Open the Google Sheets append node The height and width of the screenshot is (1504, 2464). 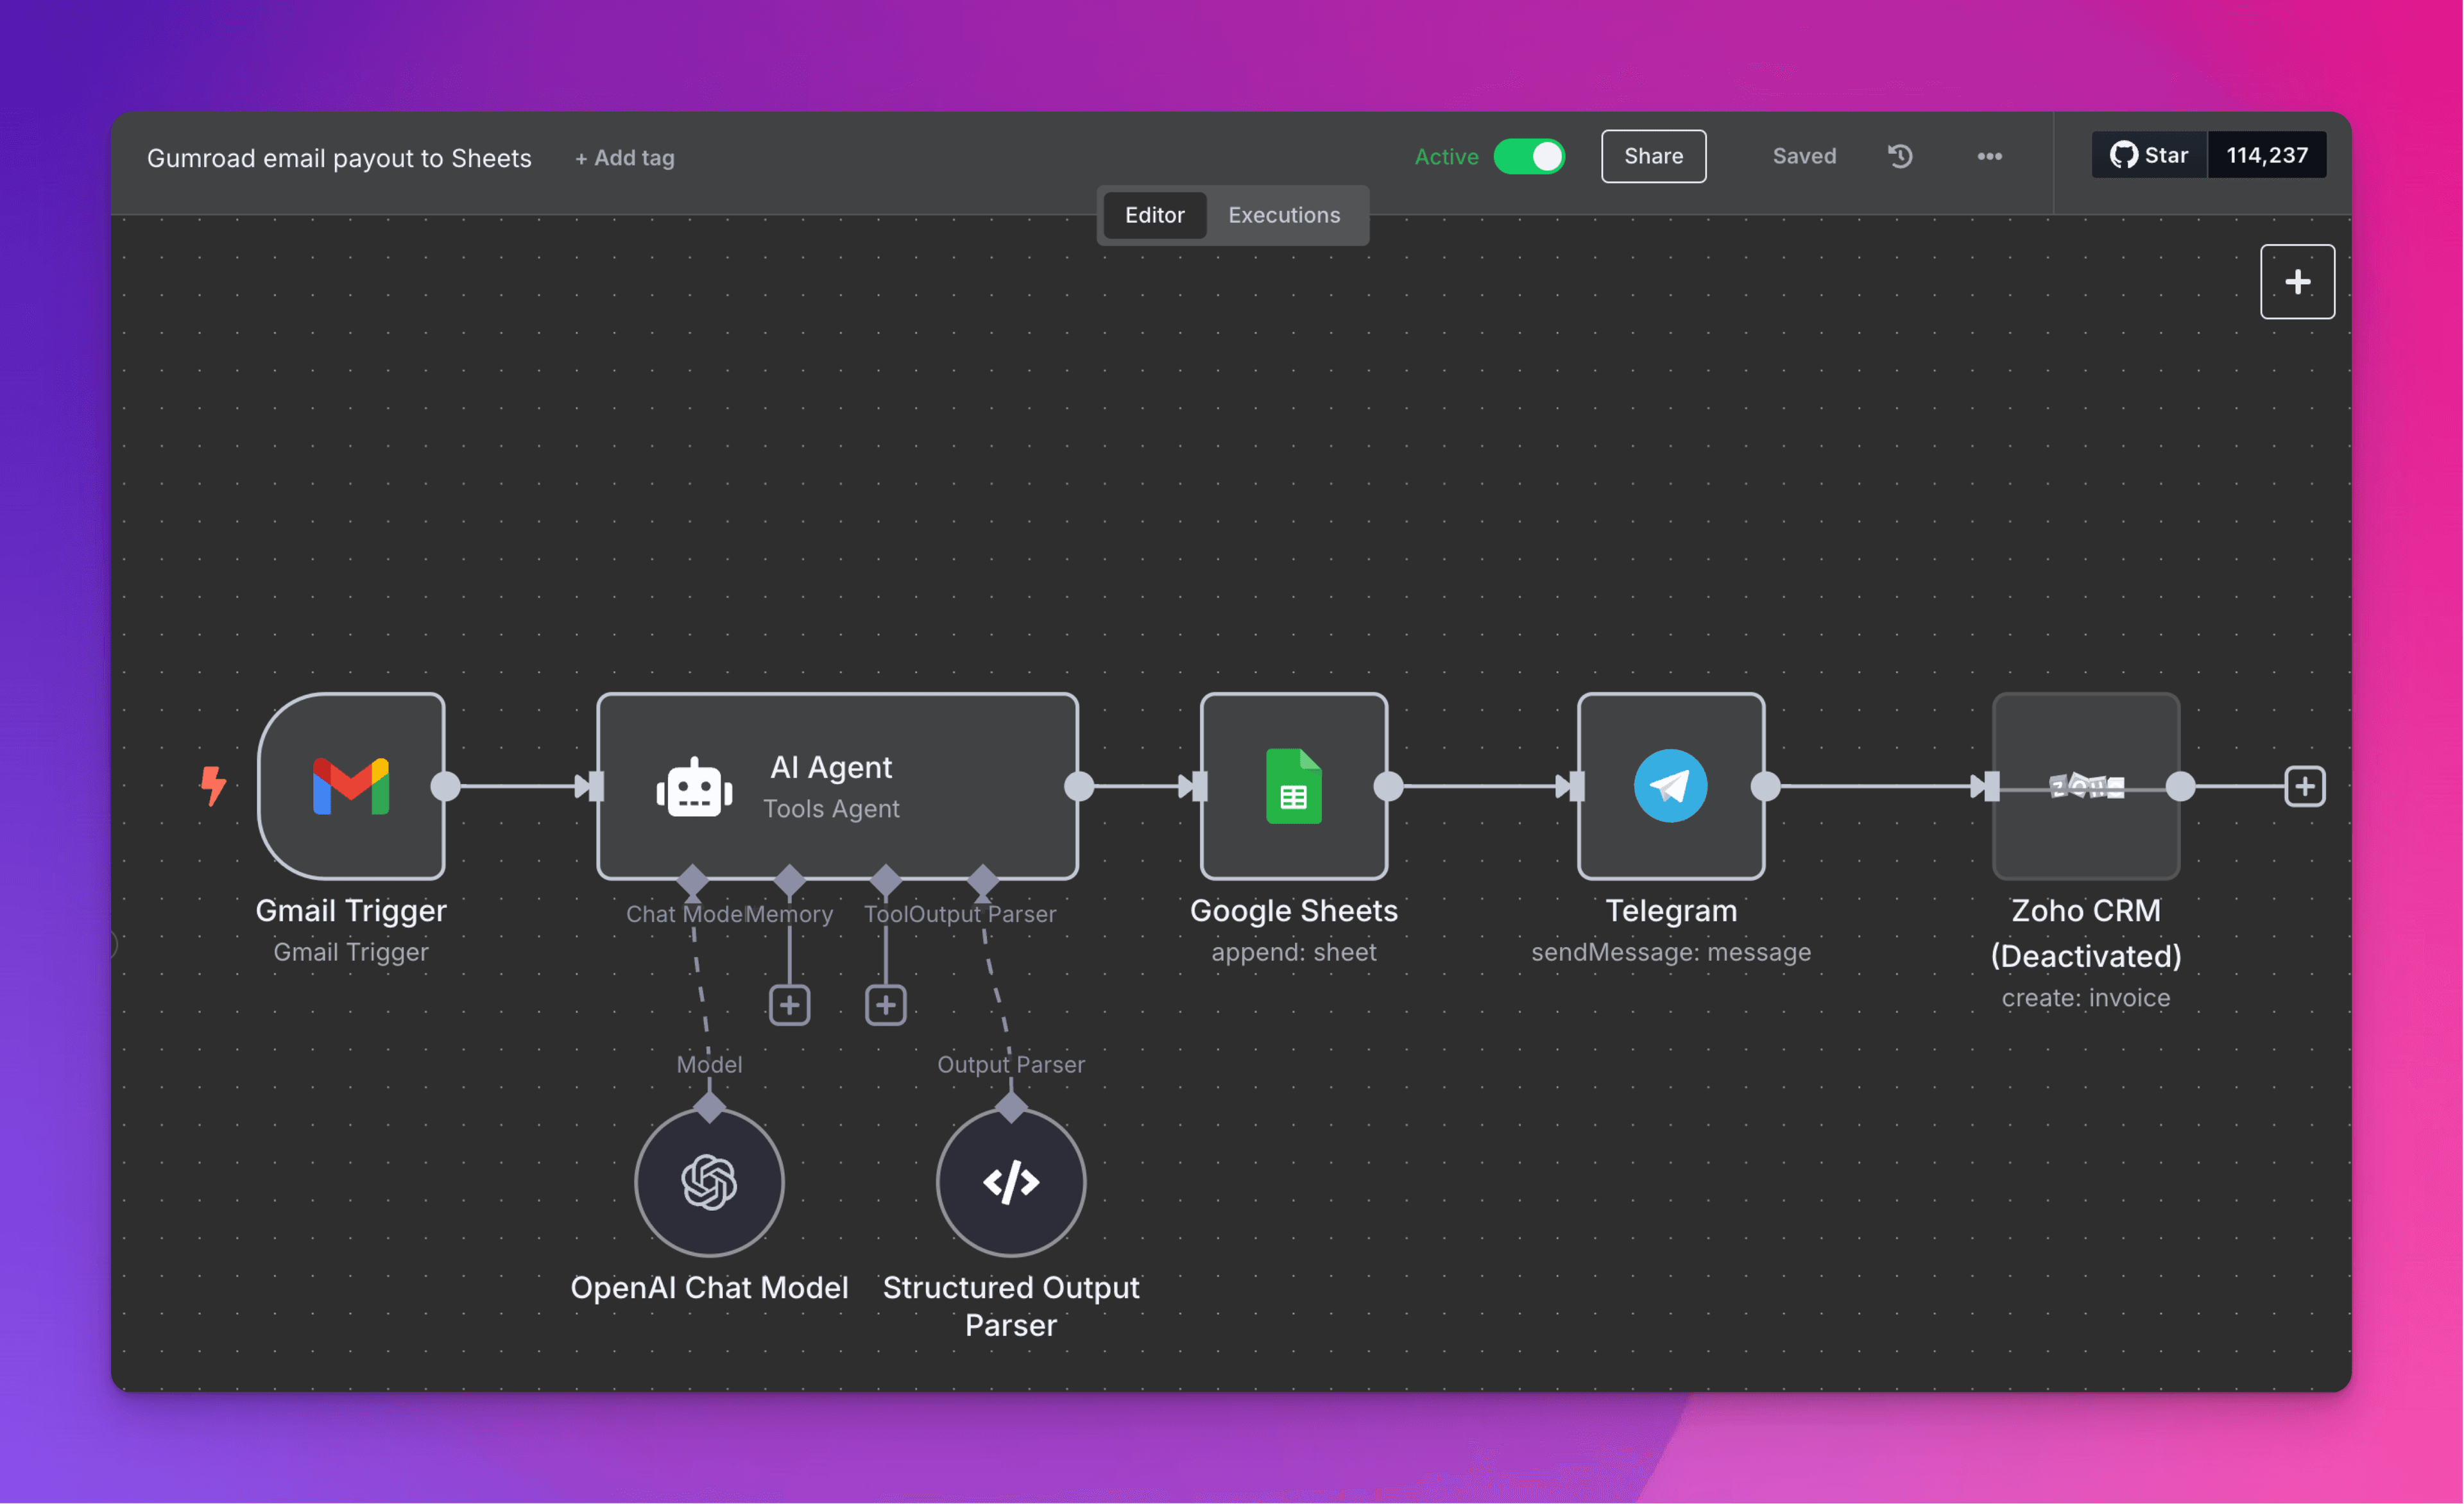[1293, 787]
